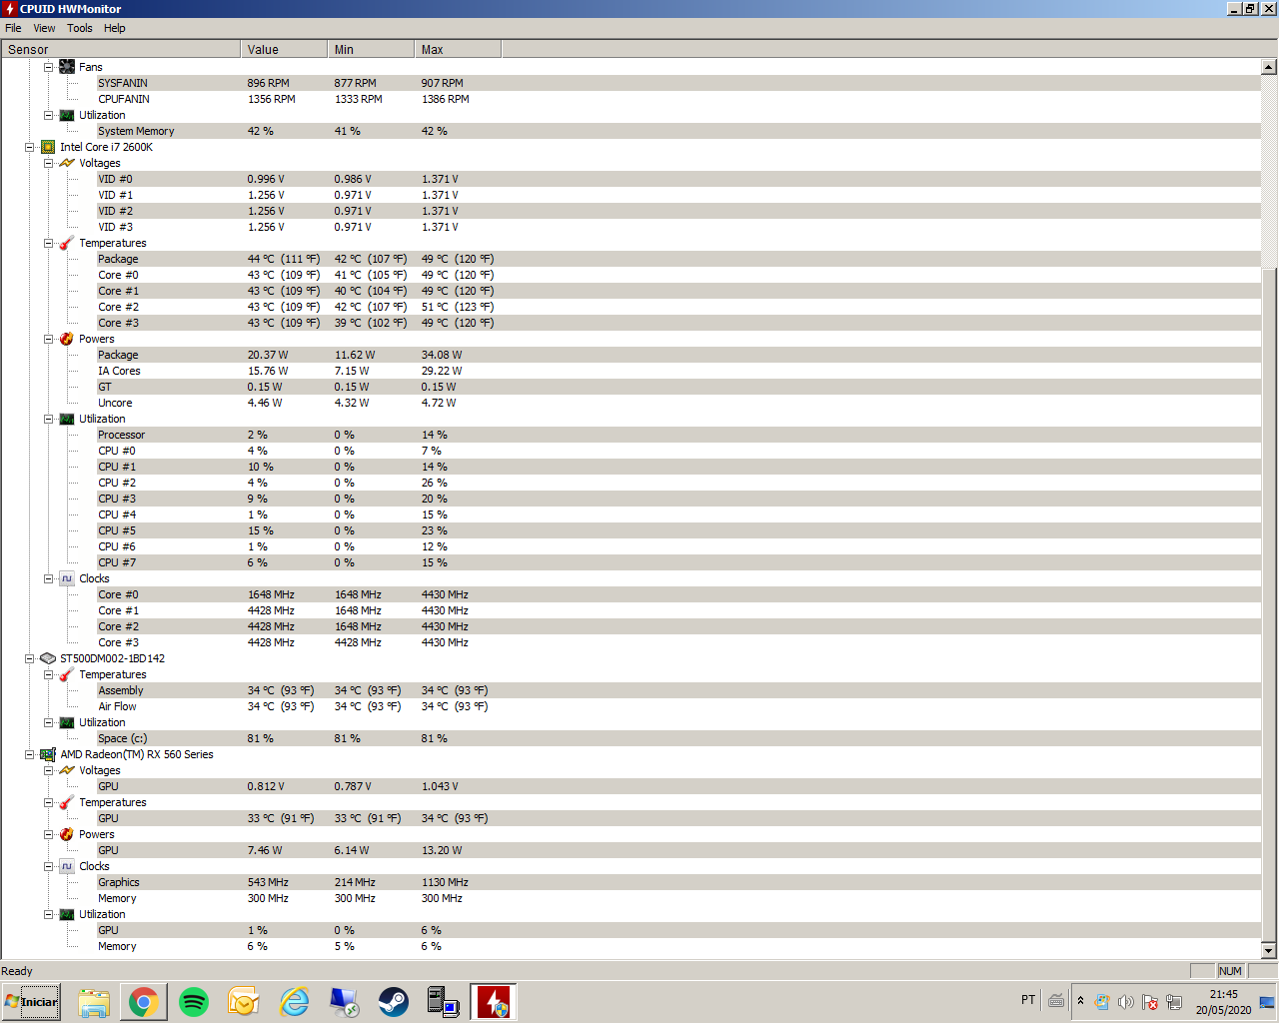Open the Help menu
The image size is (1279, 1023).
click(x=115, y=28)
